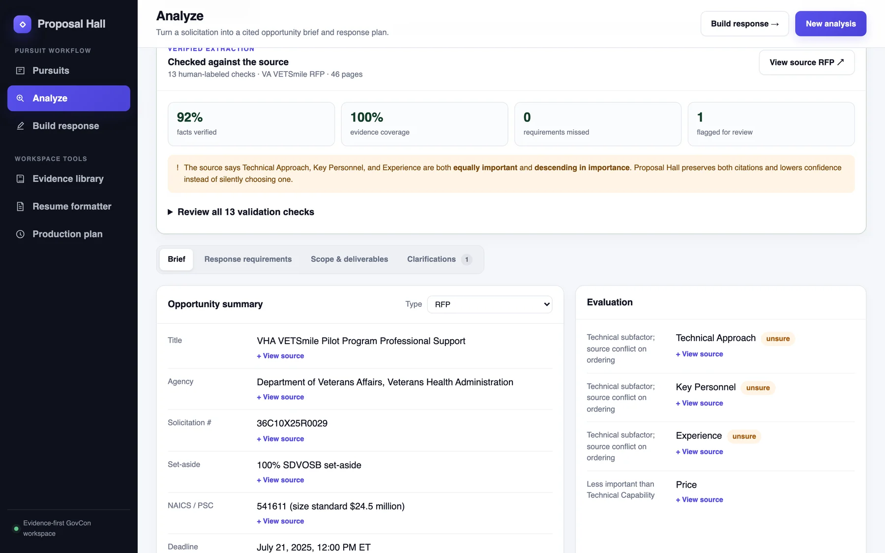Click the Clarifications count badge

tap(467, 260)
